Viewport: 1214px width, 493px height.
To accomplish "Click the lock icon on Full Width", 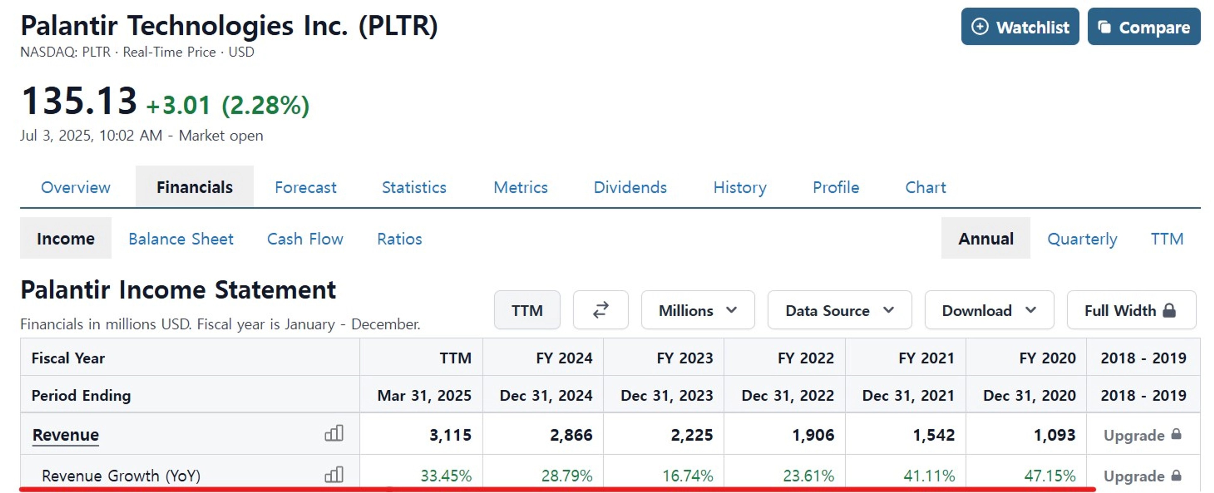I will tap(1169, 310).
